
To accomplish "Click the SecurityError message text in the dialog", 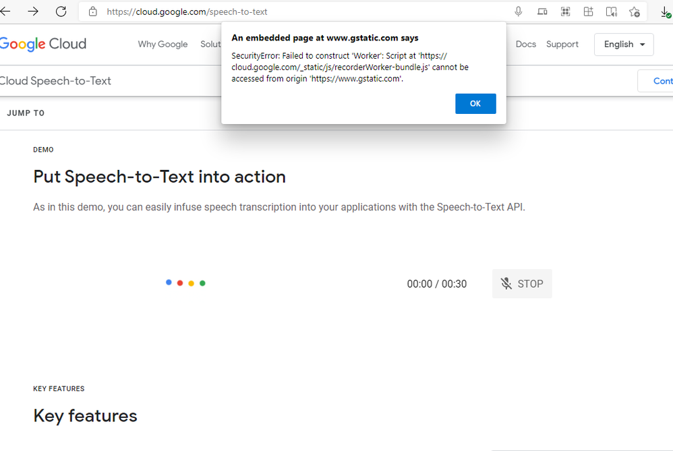I will [x=350, y=67].
